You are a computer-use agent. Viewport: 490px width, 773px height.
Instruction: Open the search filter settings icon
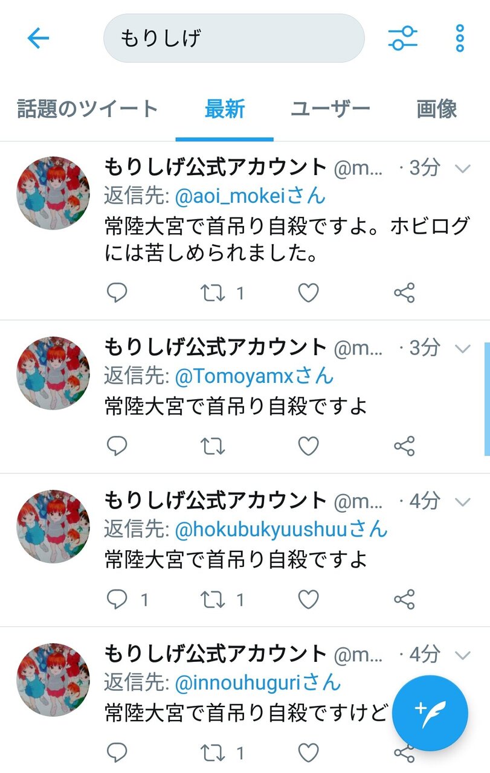tap(402, 39)
